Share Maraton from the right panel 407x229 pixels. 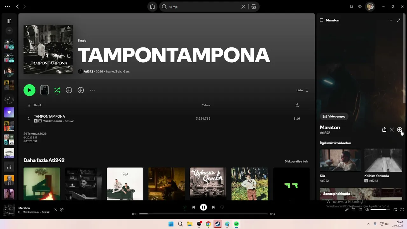tap(384, 129)
